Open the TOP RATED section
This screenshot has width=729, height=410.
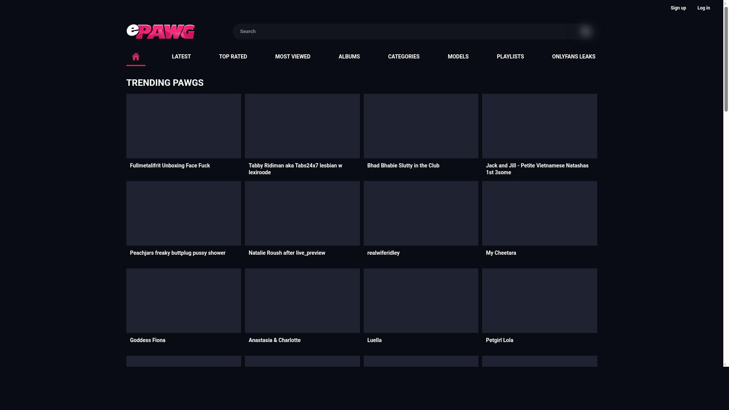tap(233, 57)
